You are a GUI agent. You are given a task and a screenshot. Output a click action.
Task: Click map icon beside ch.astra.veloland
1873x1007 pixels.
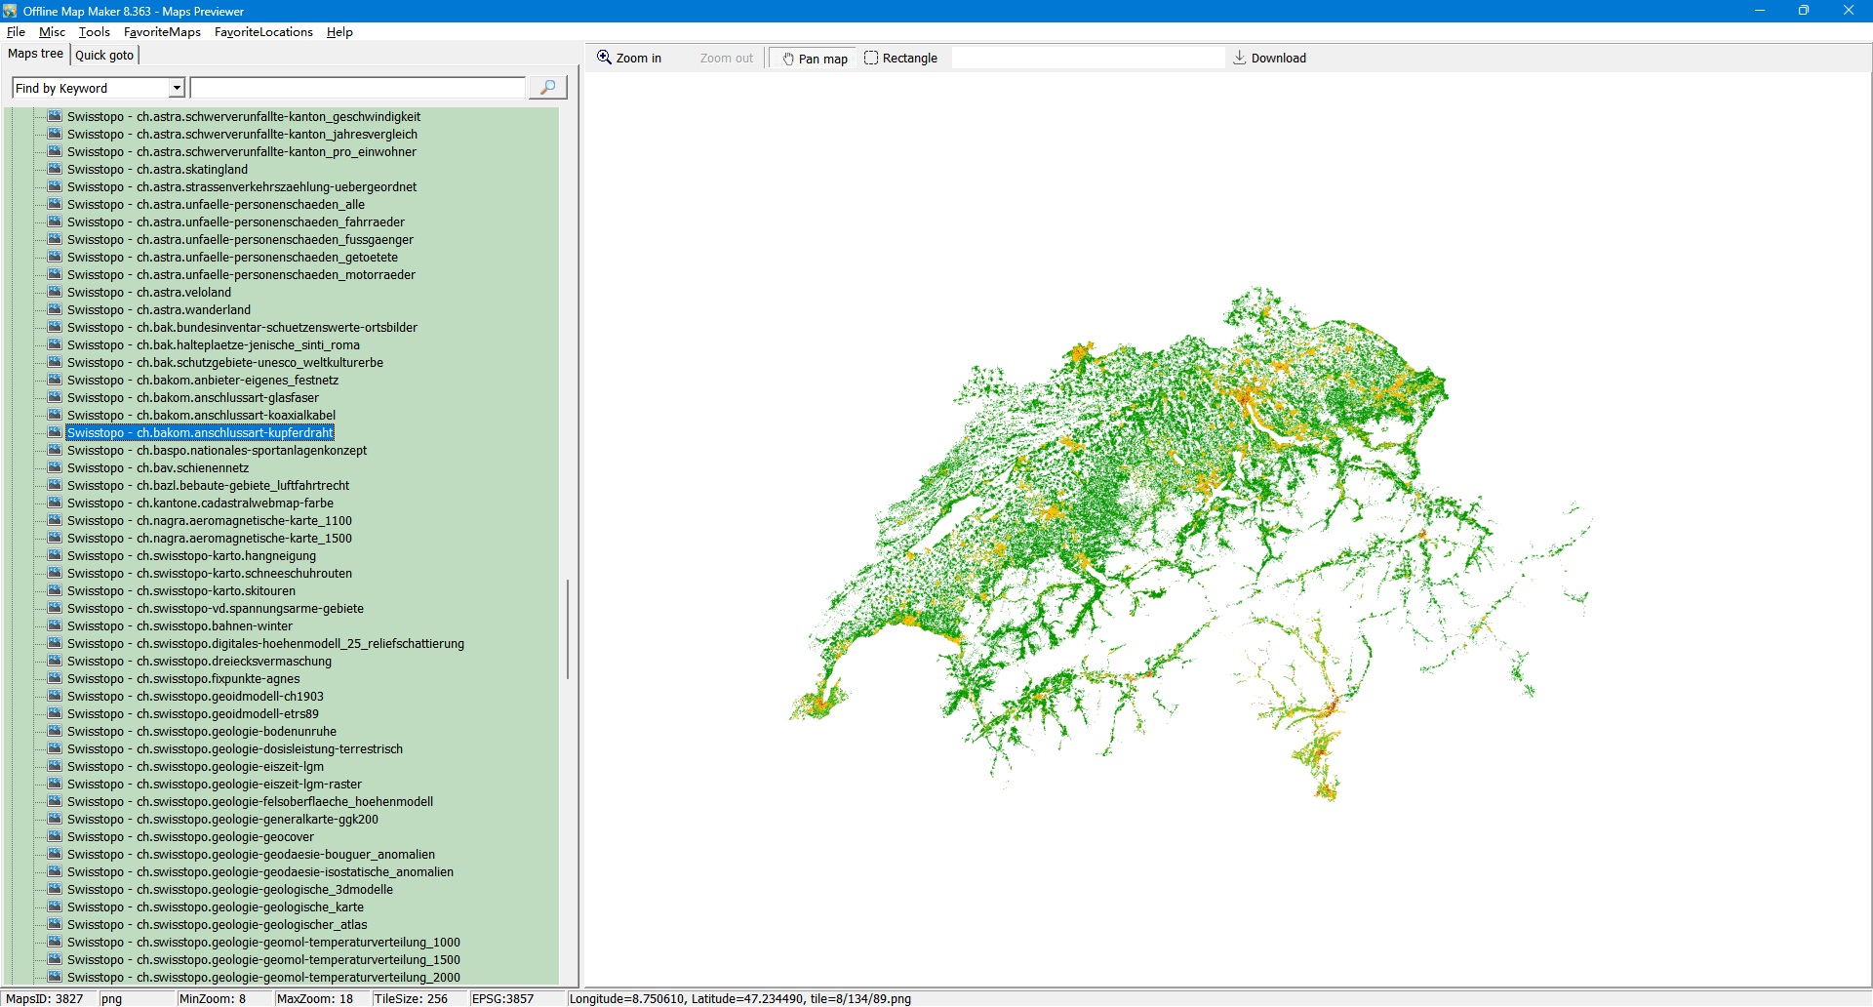(55, 293)
